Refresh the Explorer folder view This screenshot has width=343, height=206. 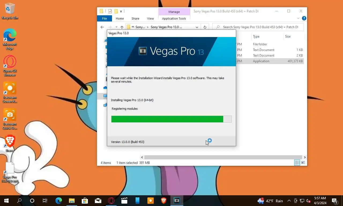(x=205, y=27)
